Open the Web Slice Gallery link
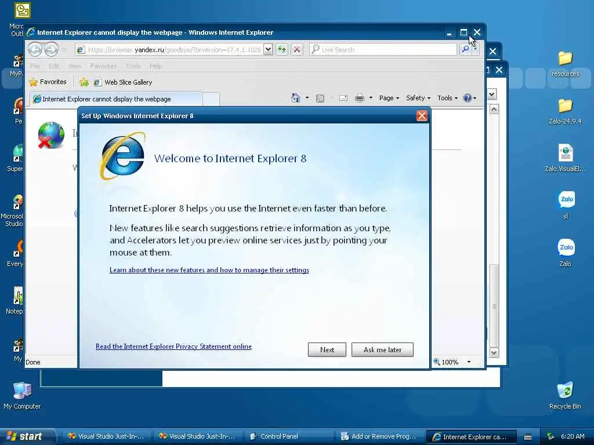Viewport: 594px width, 445px height. click(x=123, y=82)
